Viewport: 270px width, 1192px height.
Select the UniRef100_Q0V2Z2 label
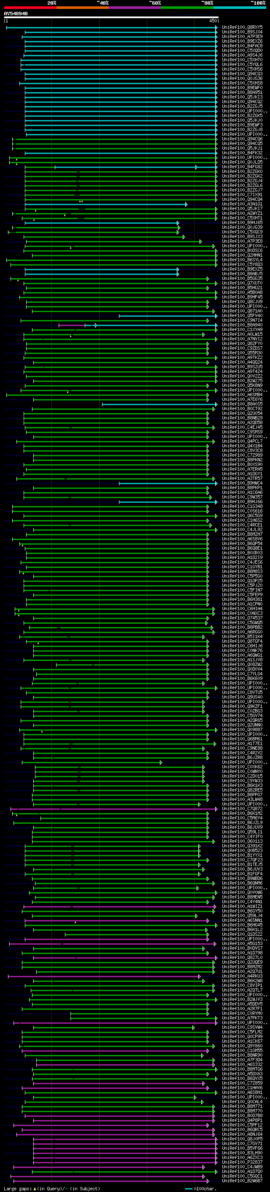(242, 376)
